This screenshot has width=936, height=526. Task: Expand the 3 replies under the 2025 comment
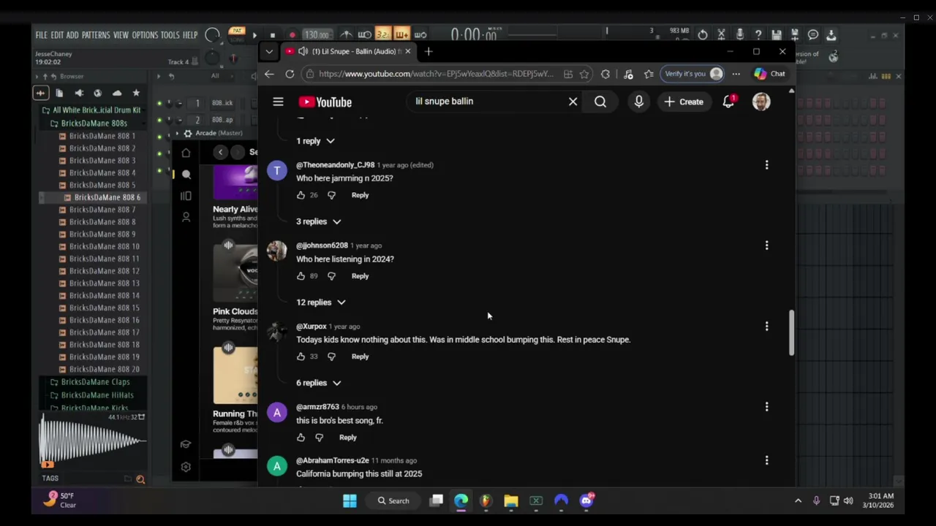(x=318, y=221)
